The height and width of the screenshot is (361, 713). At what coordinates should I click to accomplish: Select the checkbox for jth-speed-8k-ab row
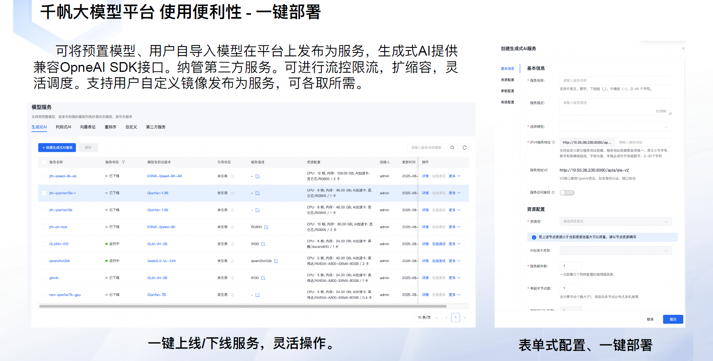[x=44, y=176]
